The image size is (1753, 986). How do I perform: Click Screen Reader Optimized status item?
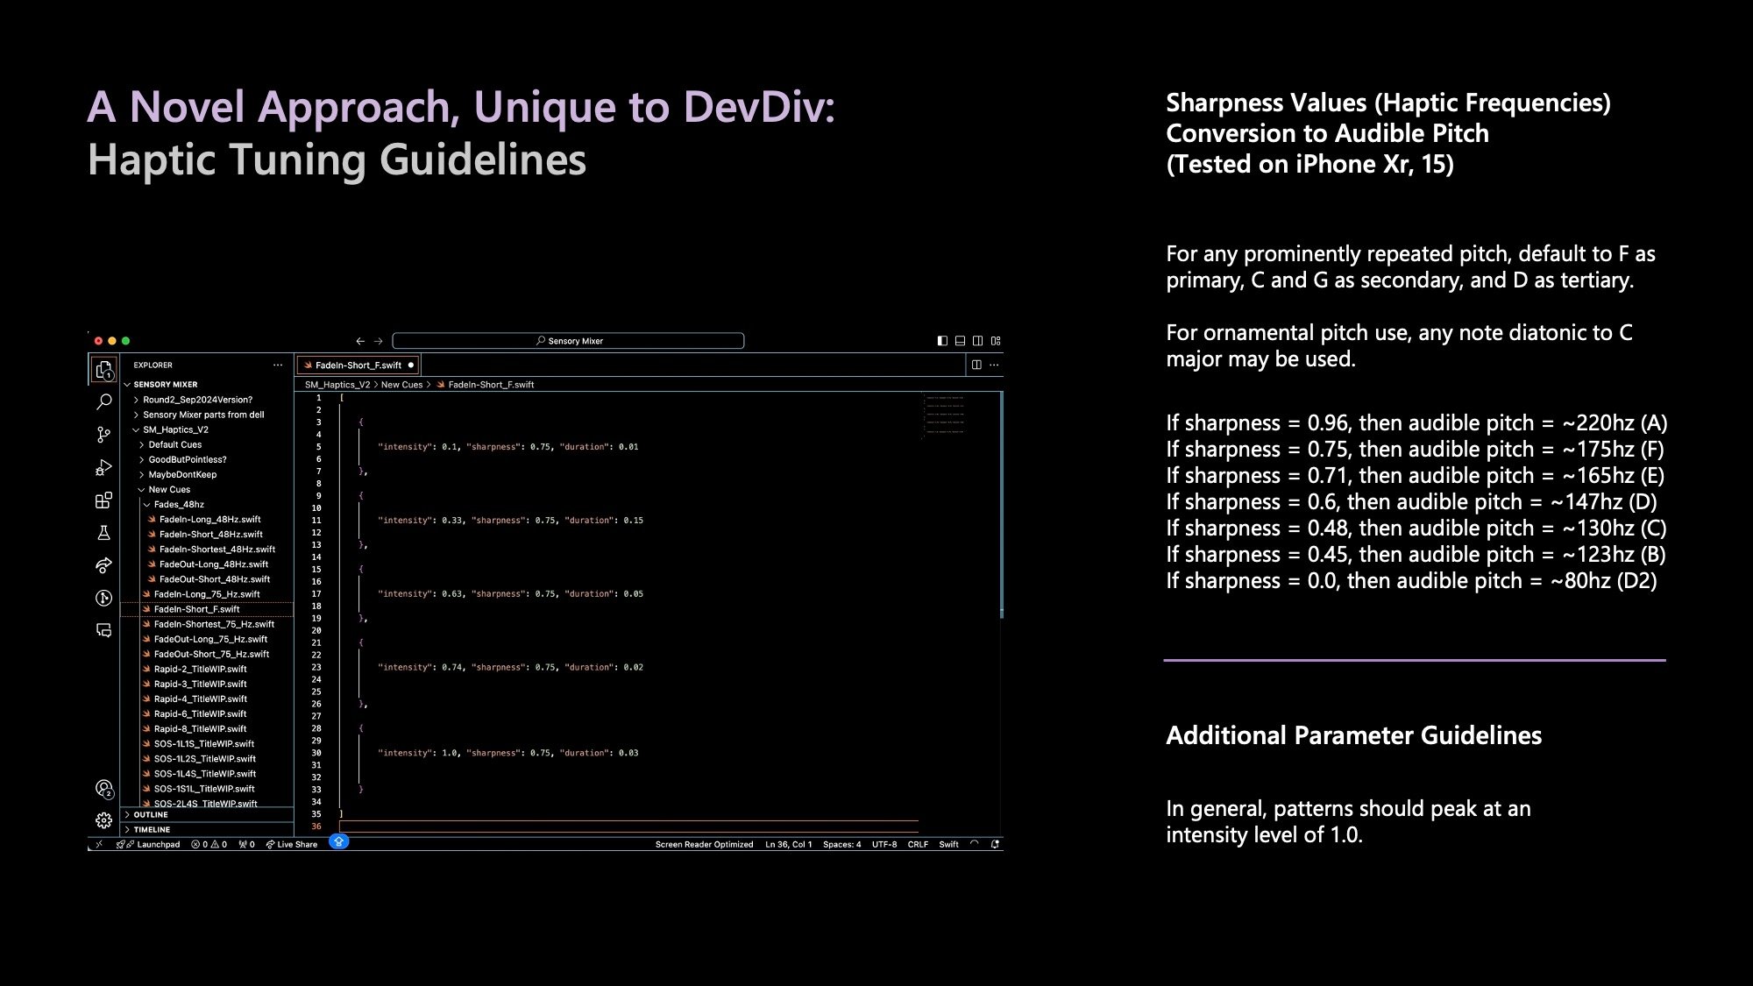click(x=704, y=845)
